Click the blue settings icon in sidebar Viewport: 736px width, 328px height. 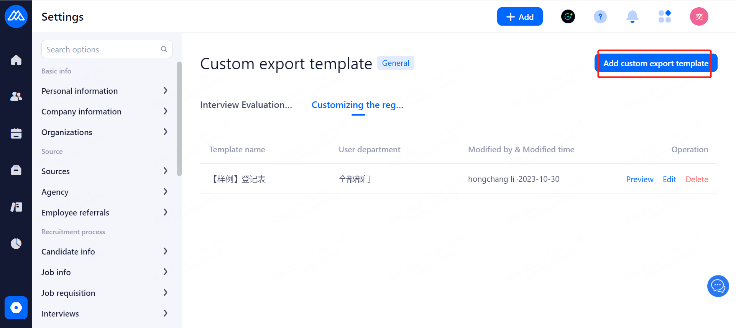(x=16, y=308)
